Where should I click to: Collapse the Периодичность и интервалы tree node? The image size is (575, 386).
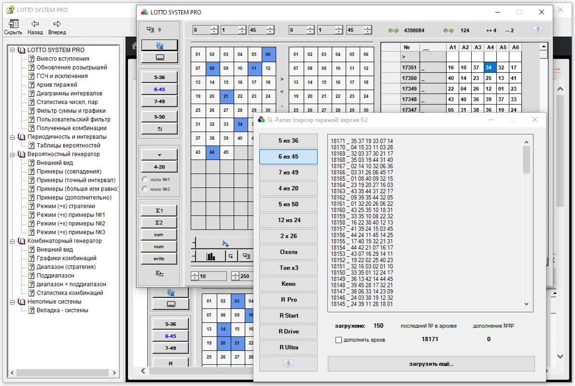click(13, 137)
